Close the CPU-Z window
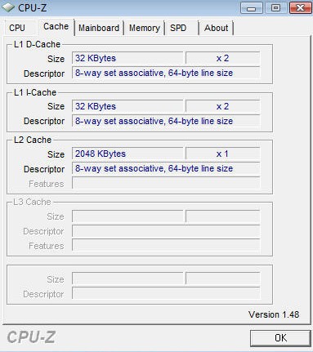The image size is (313, 352). tap(300, 8)
